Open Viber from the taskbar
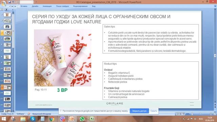This screenshot has width=217, height=122. [x=62, y=119]
